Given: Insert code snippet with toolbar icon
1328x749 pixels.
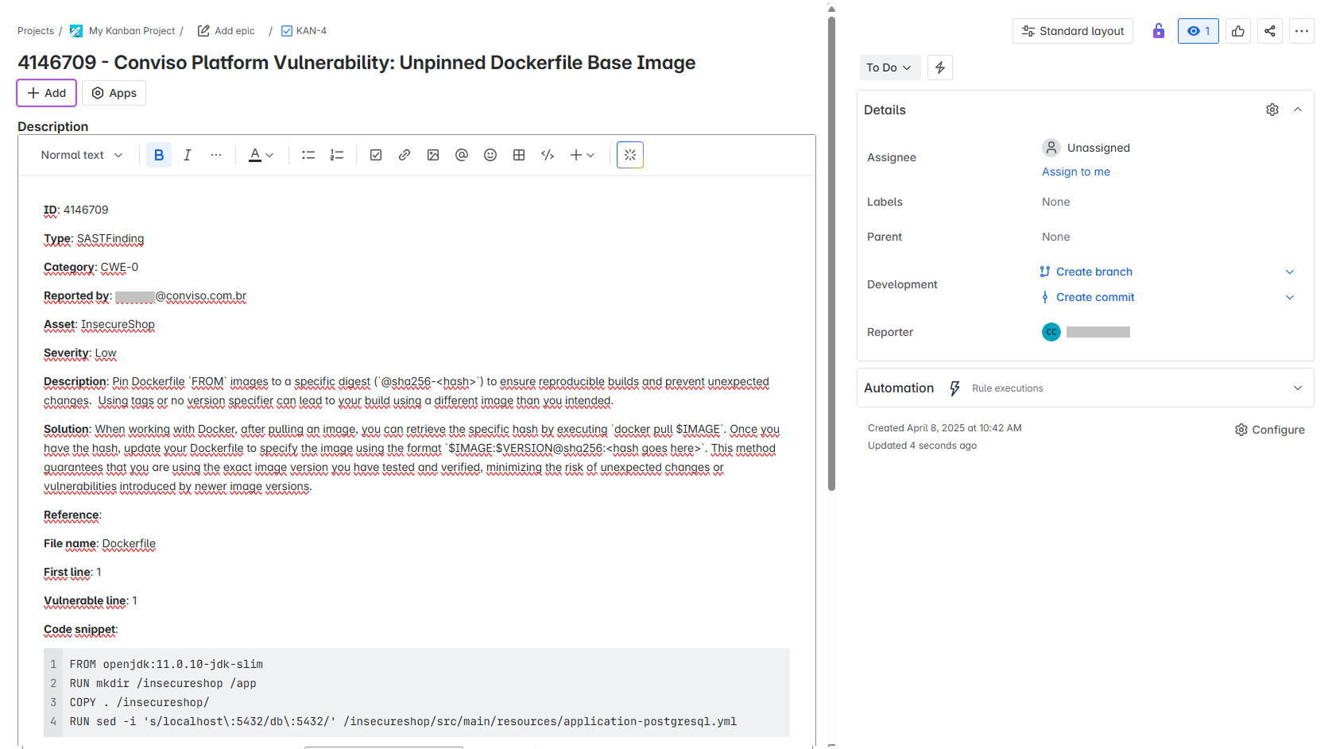Looking at the screenshot, I should (548, 155).
